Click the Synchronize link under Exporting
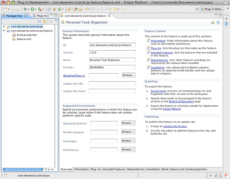Screen dimensions: 230x179 coord(158,91)
